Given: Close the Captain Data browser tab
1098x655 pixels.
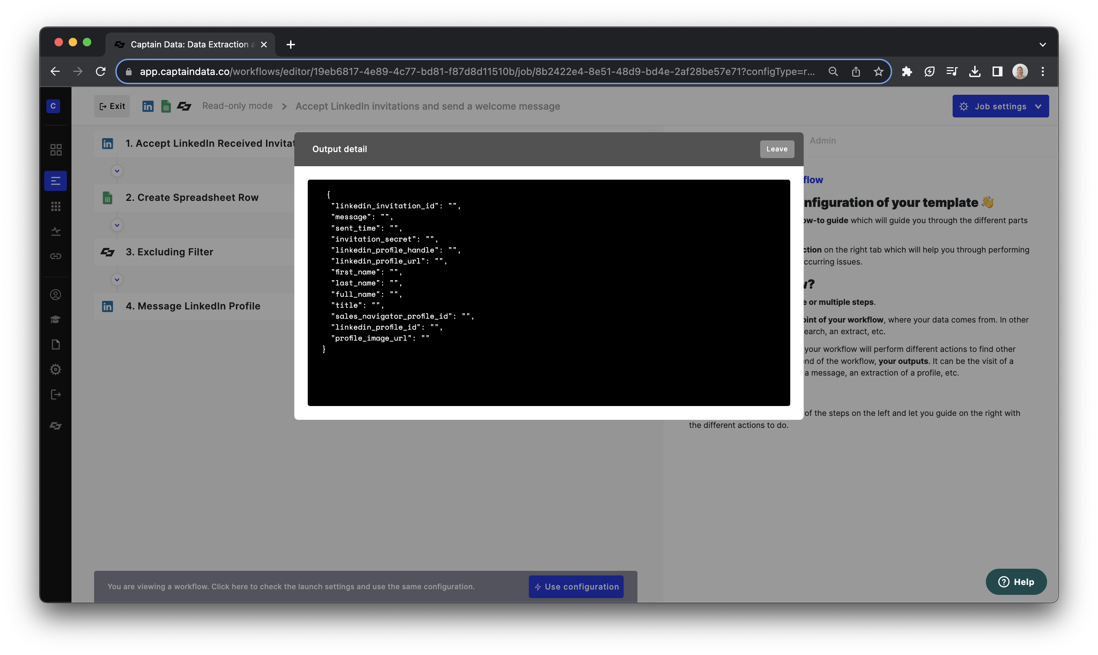Looking at the screenshot, I should pos(264,45).
